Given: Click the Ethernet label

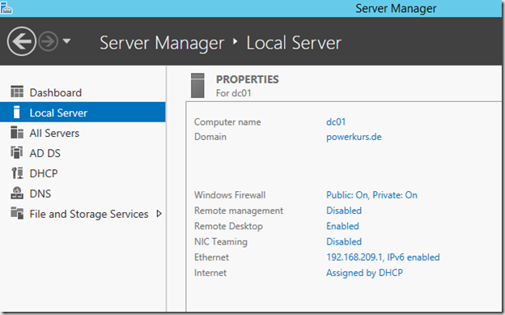Looking at the screenshot, I should tap(211, 257).
